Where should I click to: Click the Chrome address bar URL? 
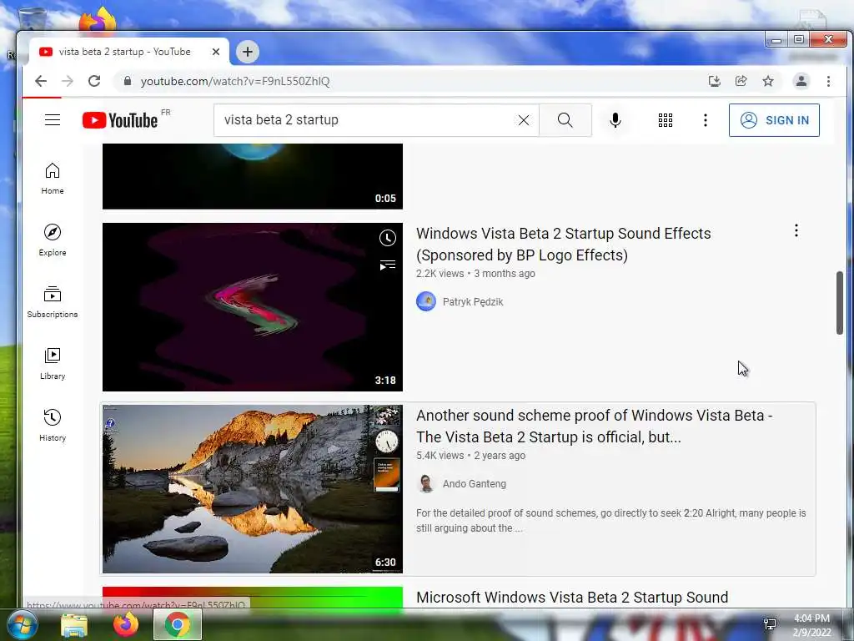[x=235, y=81]
